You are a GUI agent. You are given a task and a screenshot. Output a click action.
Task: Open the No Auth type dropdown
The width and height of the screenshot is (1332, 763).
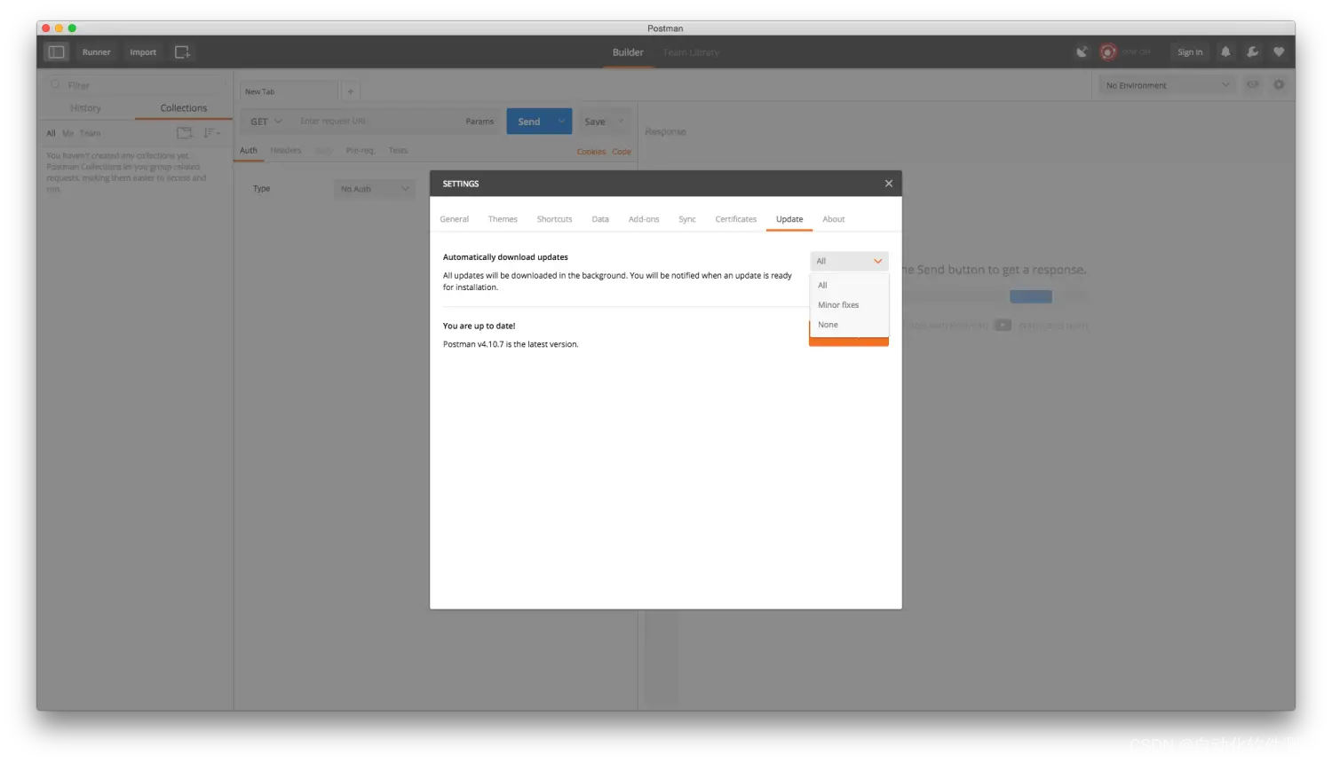[x=375, y=189]
